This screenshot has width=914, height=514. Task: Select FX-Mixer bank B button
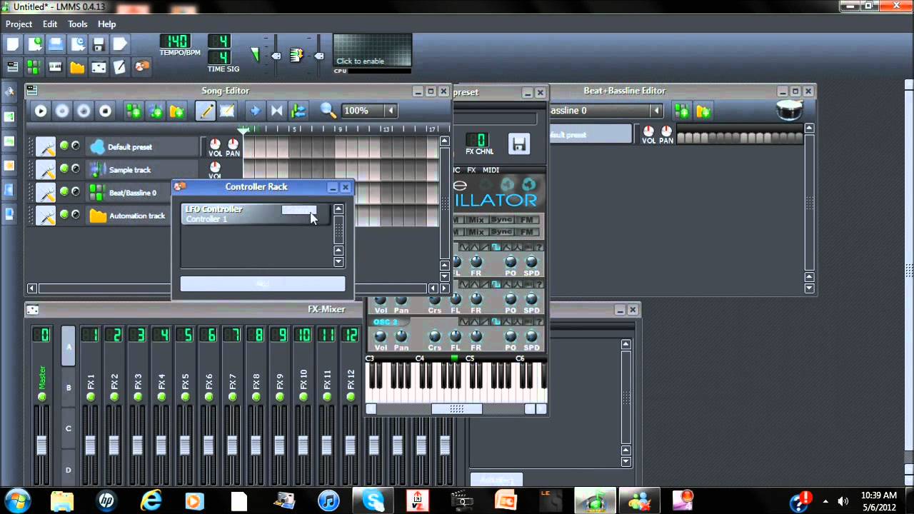coord(69,388)
